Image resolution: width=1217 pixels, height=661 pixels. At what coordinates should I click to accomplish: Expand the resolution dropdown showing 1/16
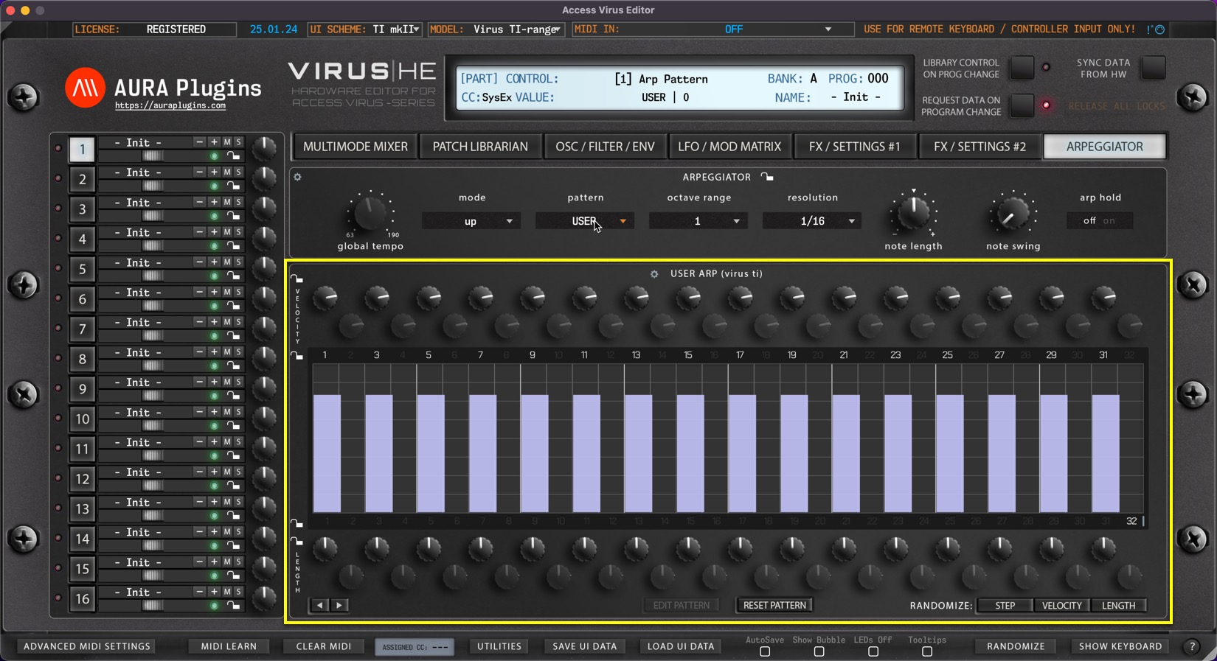(x=812, y=221)
